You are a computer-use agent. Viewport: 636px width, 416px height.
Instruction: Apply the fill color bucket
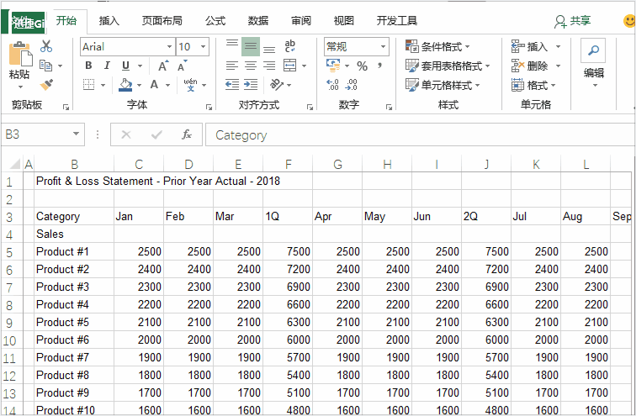(125, 85)
